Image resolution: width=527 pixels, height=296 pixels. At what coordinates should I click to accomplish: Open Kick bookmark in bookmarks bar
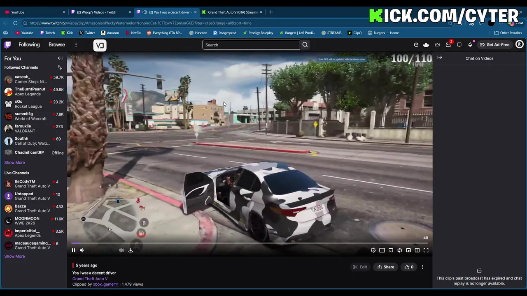(67, 33)
